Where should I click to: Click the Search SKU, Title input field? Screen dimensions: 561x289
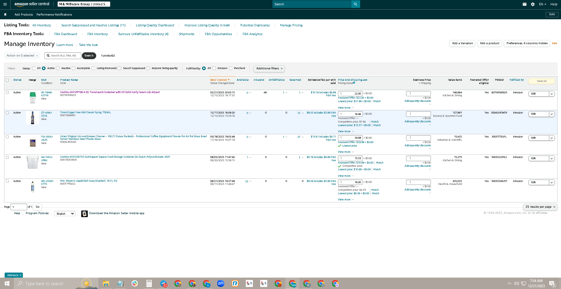(63, 56)
